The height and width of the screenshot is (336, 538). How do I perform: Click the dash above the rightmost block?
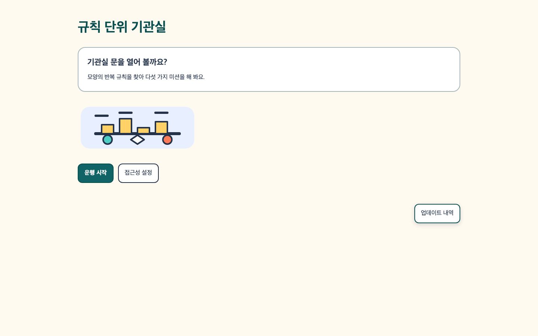coord(161,113)
